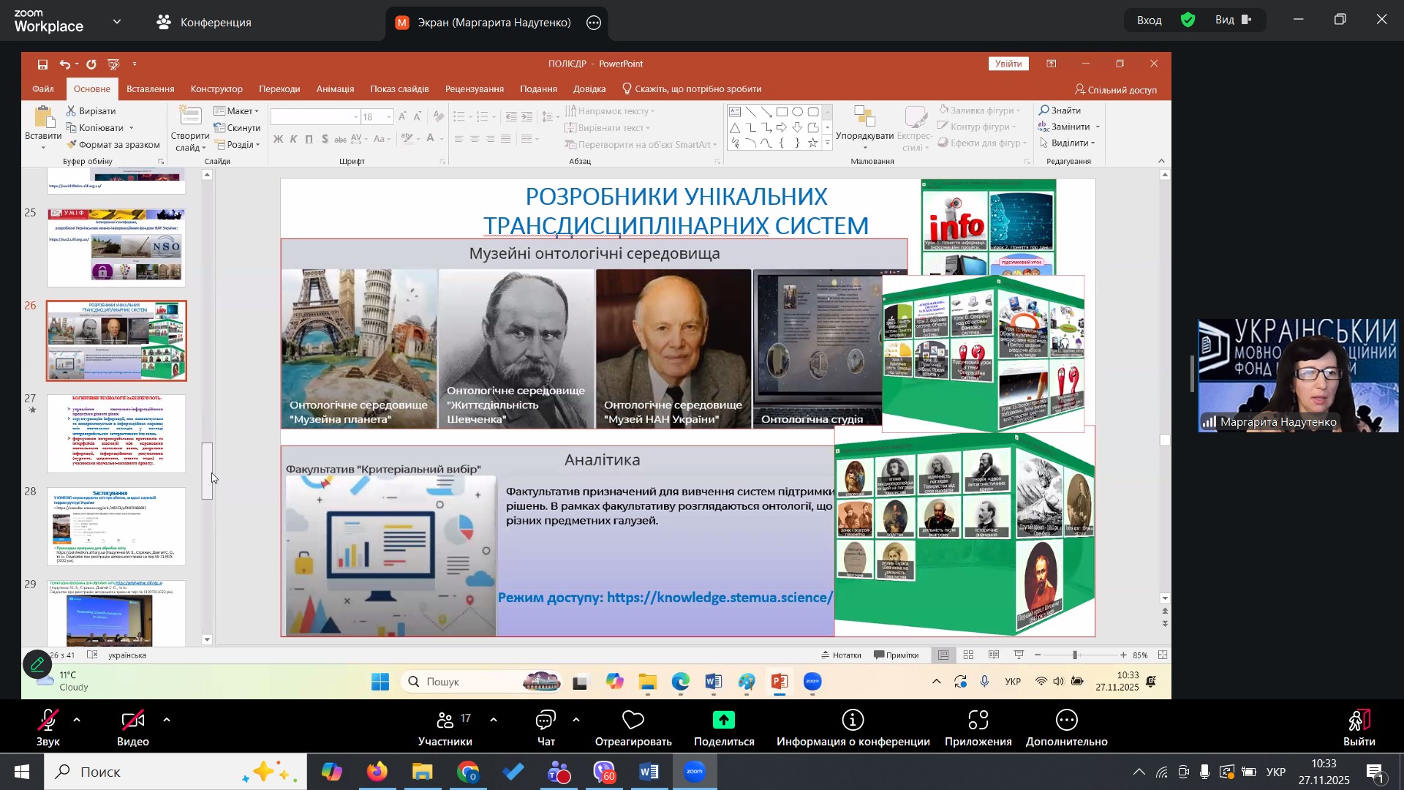Click the Zoom annotate pencil icon
Viewport: 1404px width, 790px height.
(x=37, y=664)
